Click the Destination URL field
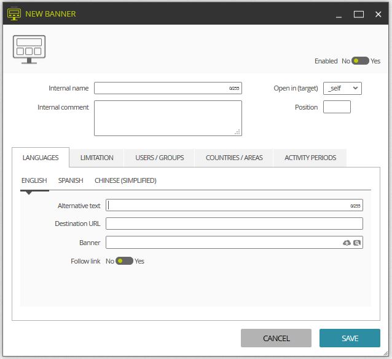Image resolution: width=392 pixels, height=359 pixels. click(x=234, y=224)
